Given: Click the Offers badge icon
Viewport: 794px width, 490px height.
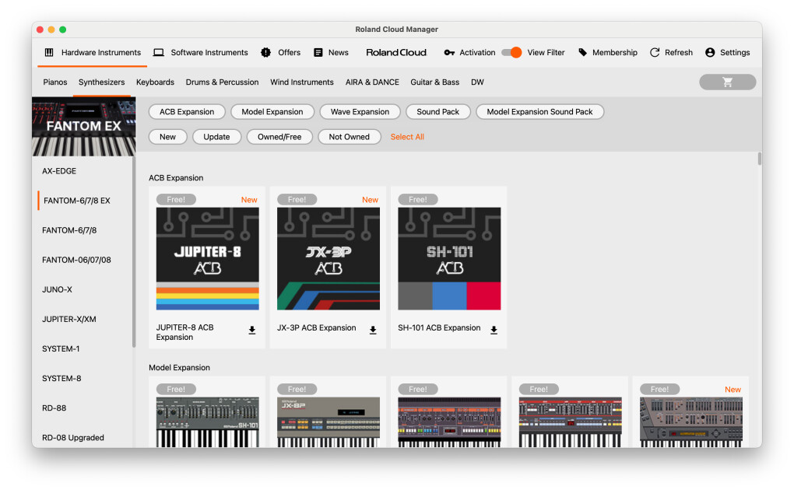Looking at the screenshot, I should 266,52.
